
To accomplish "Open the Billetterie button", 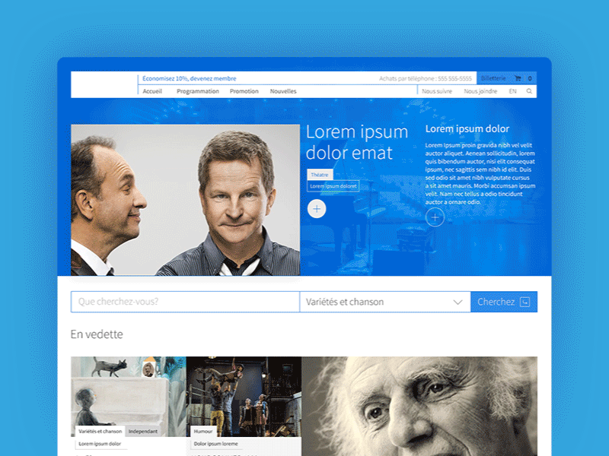I will [x=493, y=78].
